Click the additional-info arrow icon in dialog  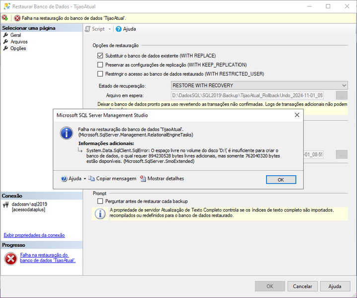tap(80, 150)
